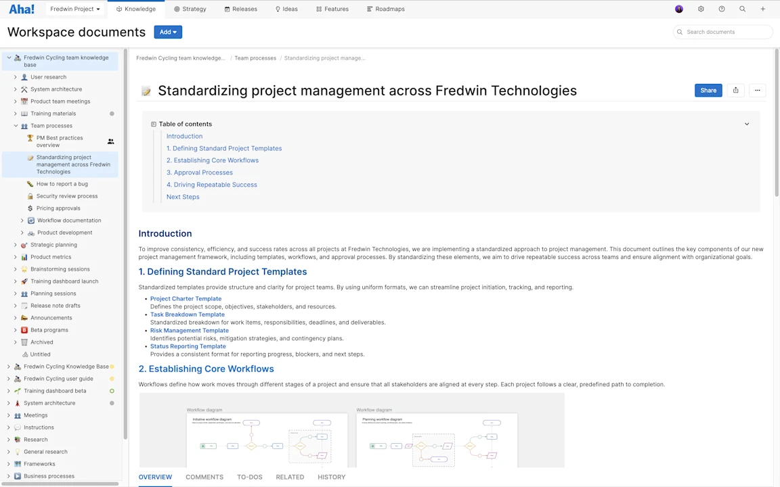780x487 pixels.
Task: Click the Product team meetings calendar icon
Action: point(24,101)
